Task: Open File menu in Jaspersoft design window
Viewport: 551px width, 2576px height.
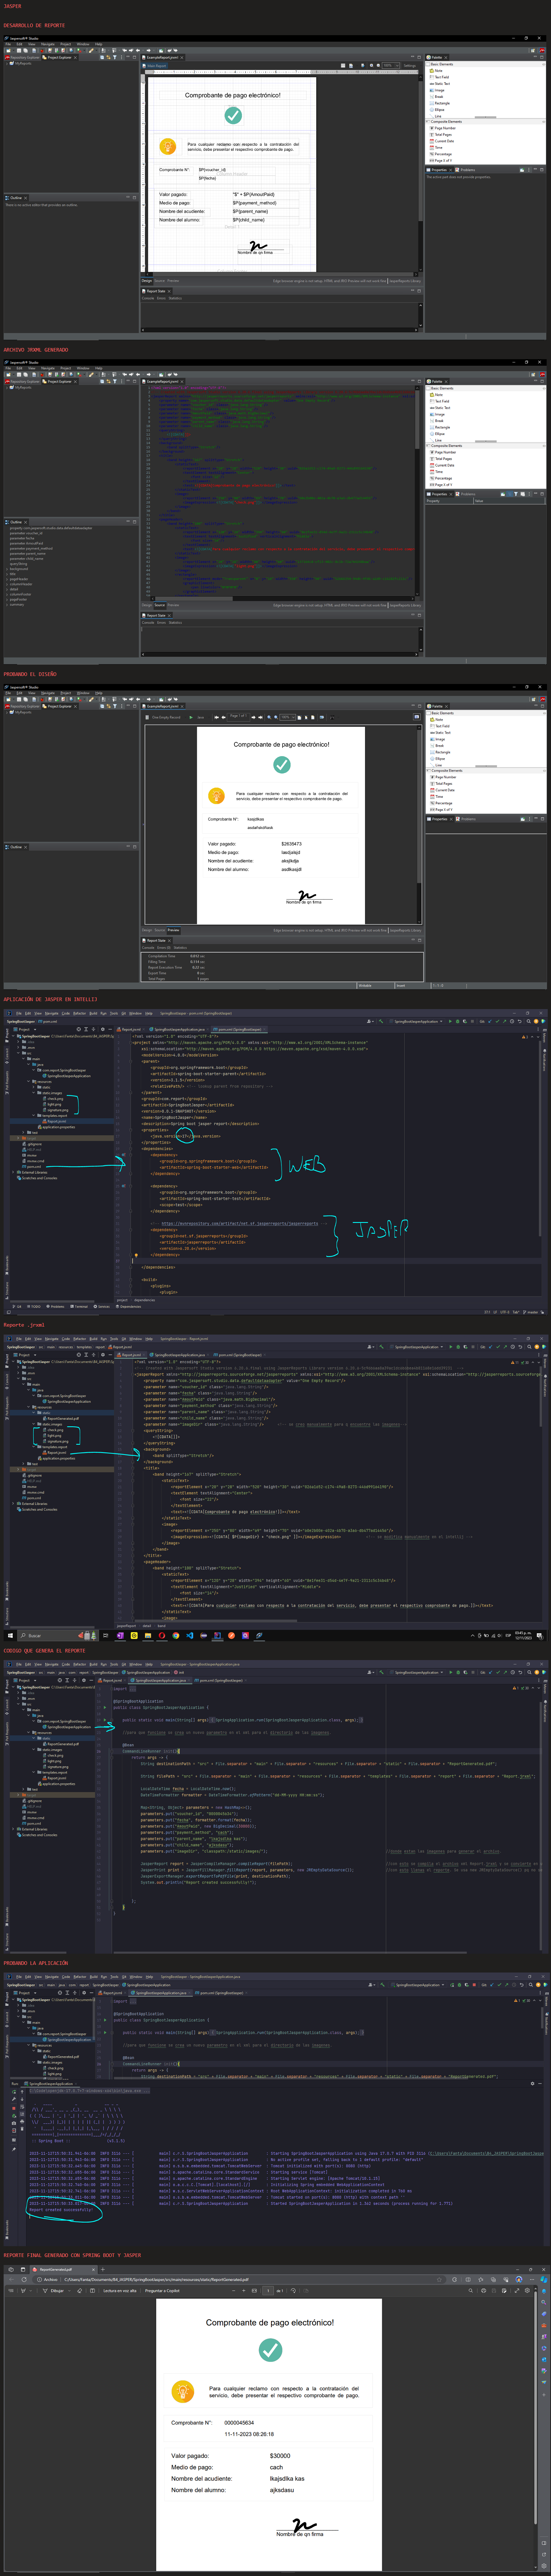Action: coord(8,44)
